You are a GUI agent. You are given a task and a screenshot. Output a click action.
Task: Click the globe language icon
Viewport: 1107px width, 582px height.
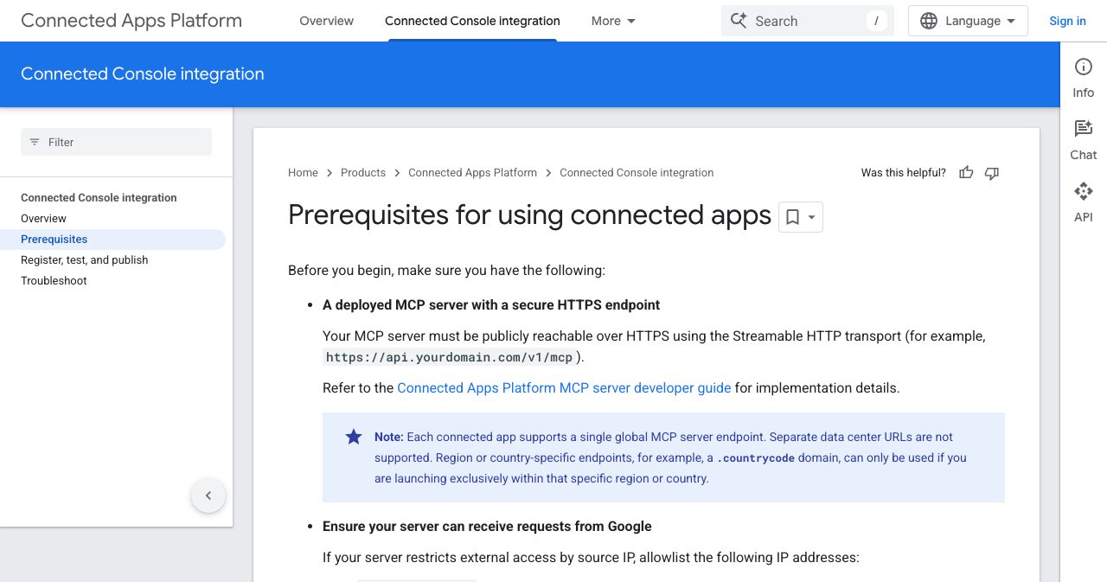tap(929, 21)
